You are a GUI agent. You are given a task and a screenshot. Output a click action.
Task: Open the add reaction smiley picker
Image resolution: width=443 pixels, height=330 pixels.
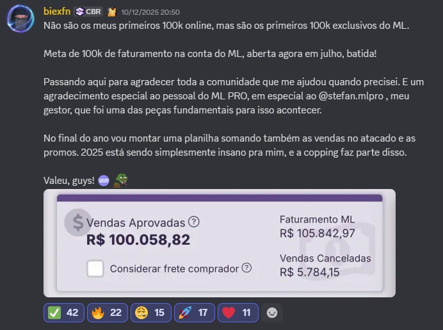(x=272, y=313)
